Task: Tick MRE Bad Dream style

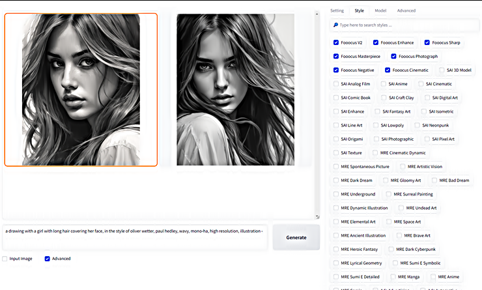Action: [x=434, y=181]
